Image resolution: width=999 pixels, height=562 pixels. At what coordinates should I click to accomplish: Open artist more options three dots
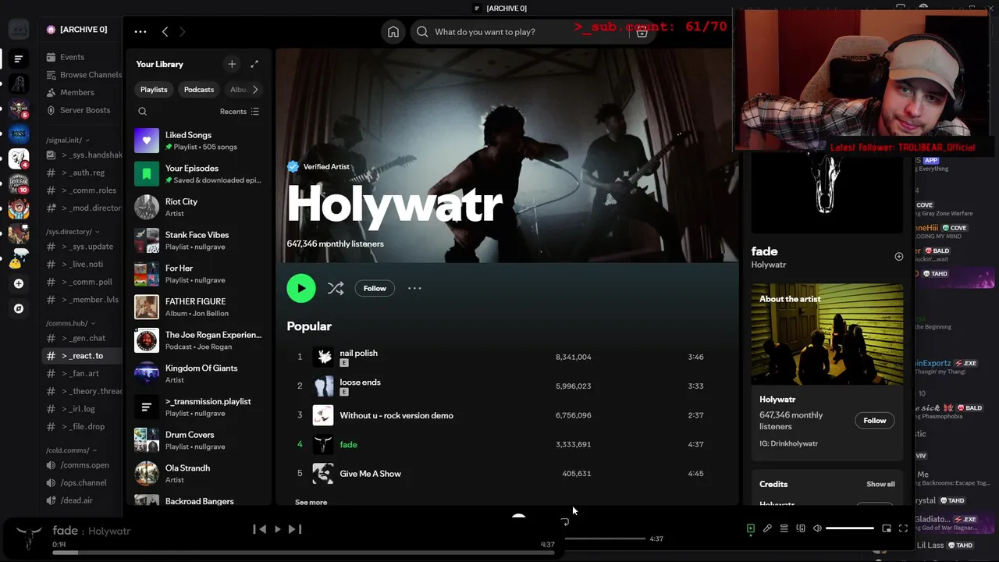414,289
